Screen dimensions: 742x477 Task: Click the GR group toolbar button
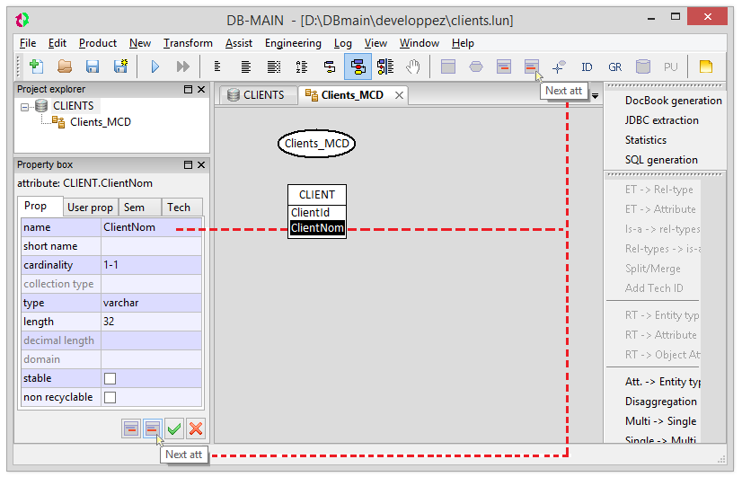614,66
